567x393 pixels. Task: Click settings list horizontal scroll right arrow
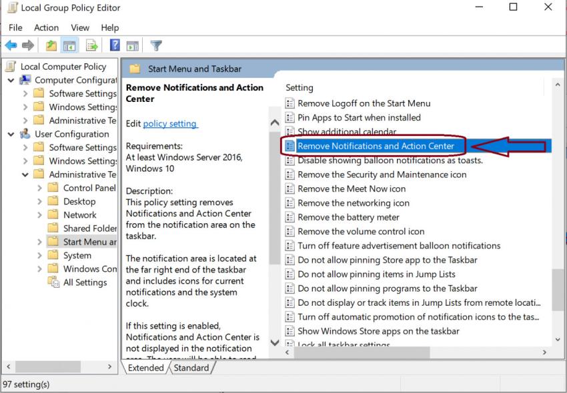pos(544,352)
